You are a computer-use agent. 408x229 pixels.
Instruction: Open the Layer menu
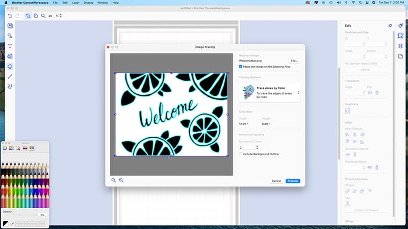(75, 3)
